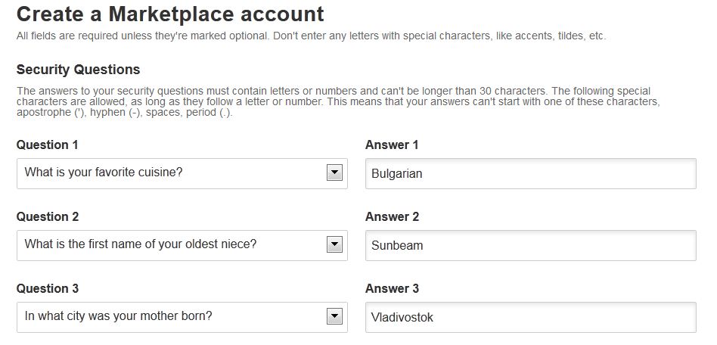Screen dimensions: 717x345
Task: Click the 'Create a Marketplace account' heading
Action: (170, 14)
